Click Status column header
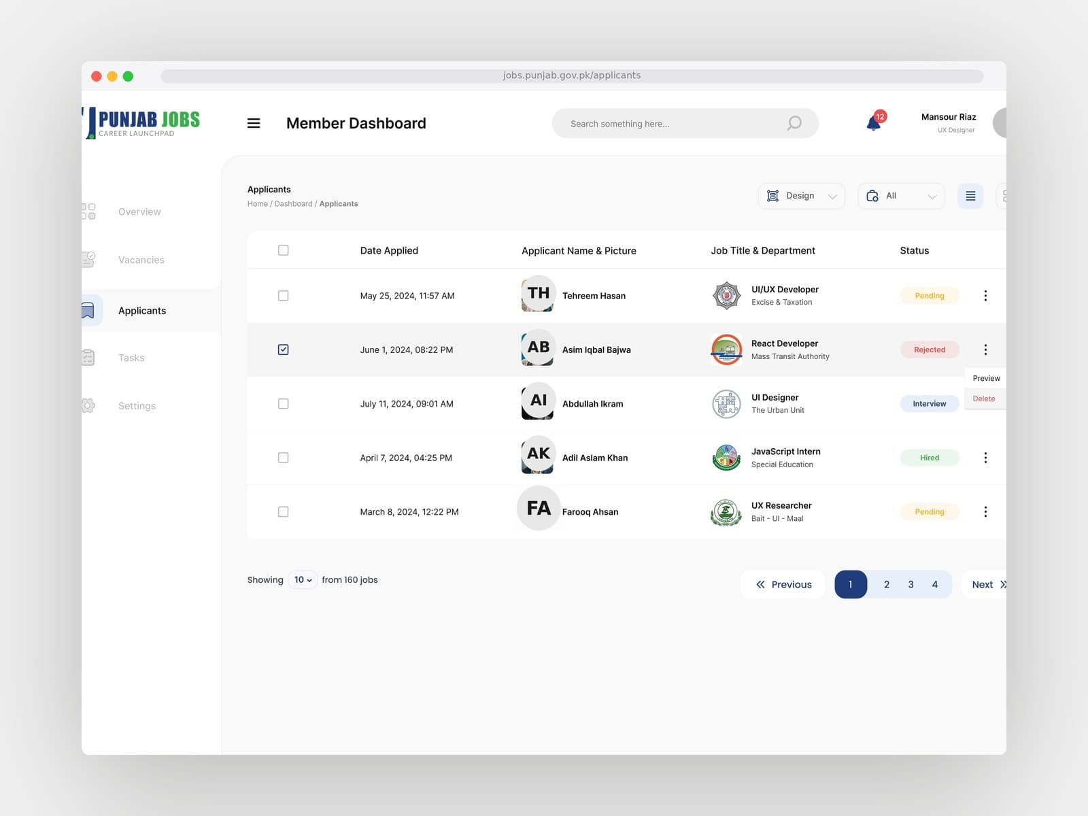Image resolution: width=1088 pixels, height=816 pixels. [x=915, y=250]
